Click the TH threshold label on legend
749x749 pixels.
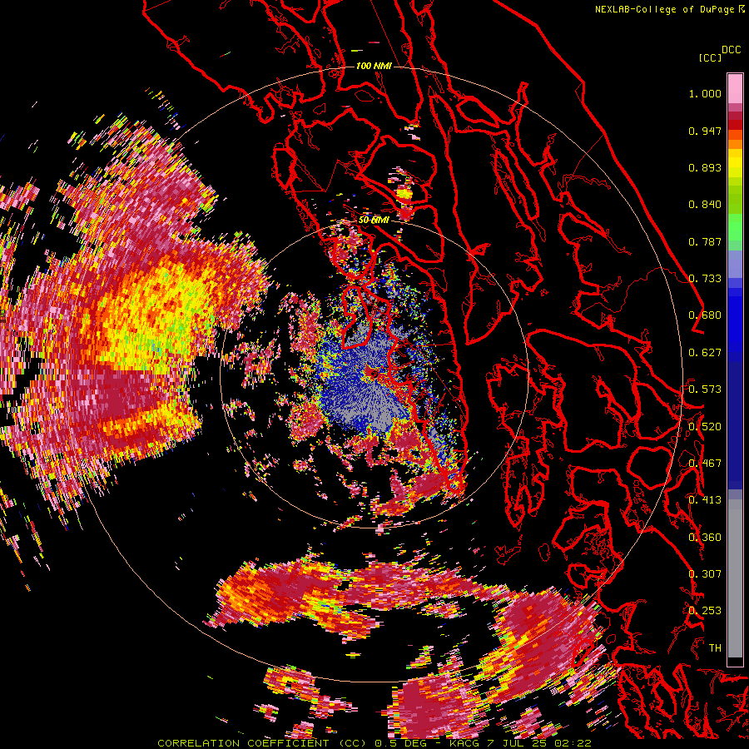tap(715, 648)
